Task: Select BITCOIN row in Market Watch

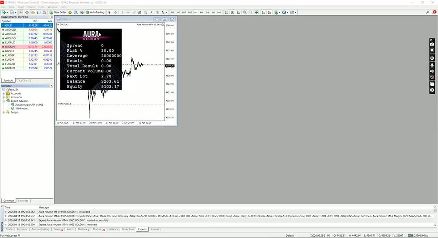Action: 27,47
